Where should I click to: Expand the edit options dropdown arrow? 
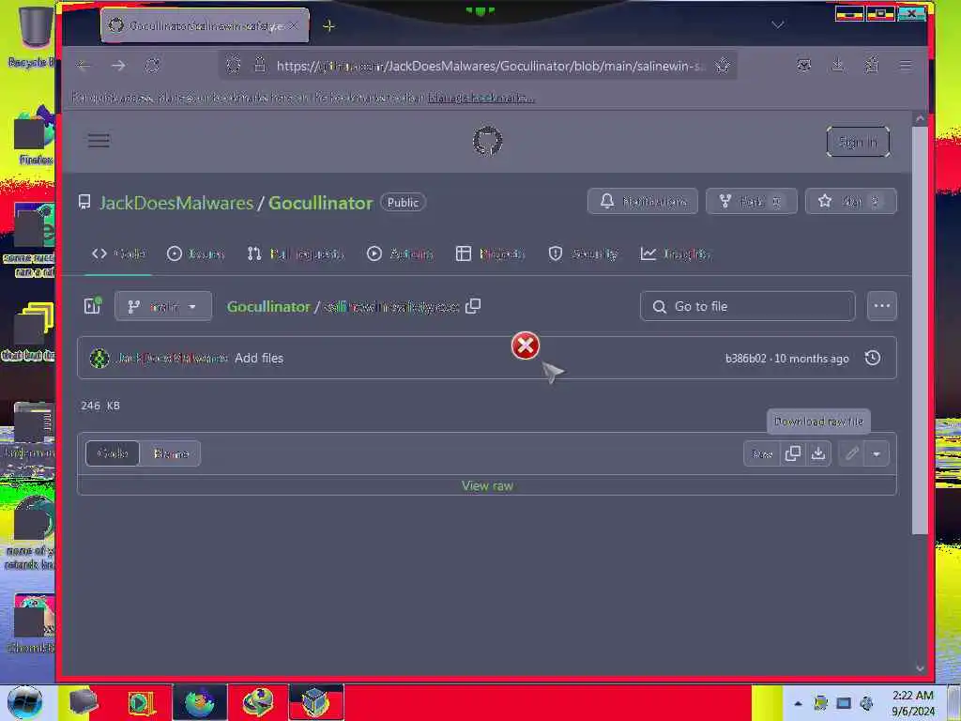point(877,453)
